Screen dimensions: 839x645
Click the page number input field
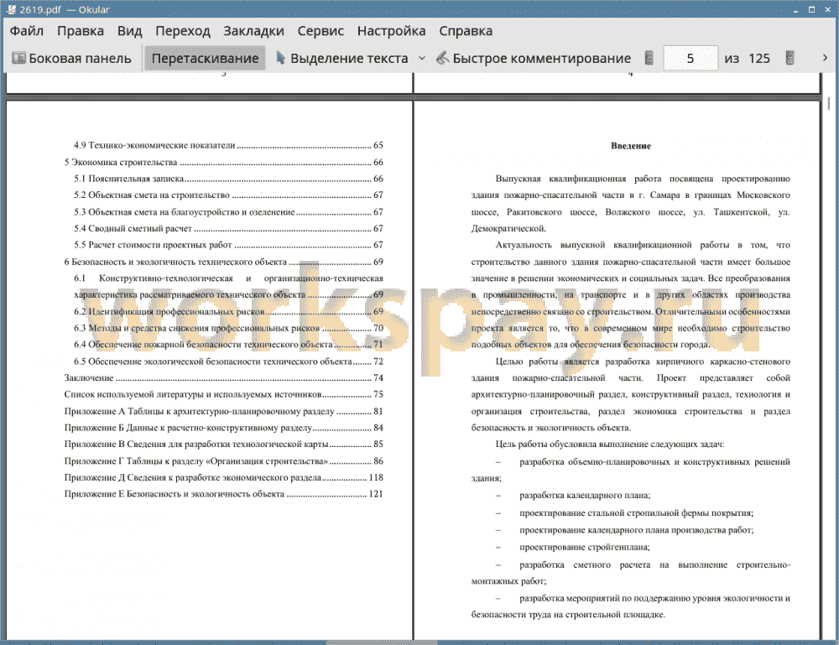click(690, 58)
